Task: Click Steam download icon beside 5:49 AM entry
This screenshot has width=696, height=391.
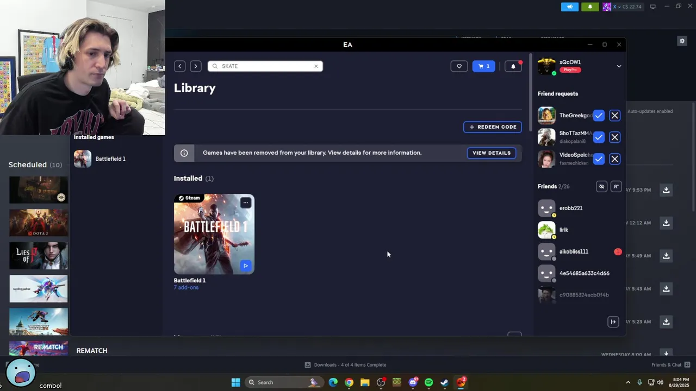Action: pyautogui.click(x=666, y=256)
